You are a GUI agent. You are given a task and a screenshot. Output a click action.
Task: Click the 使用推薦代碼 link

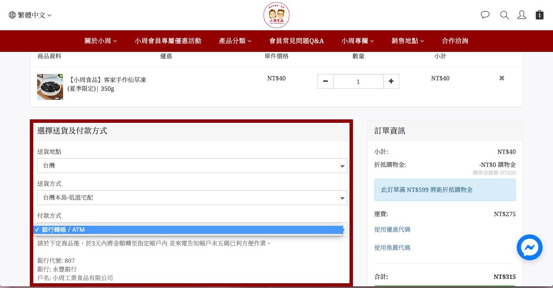click(392, 248)
